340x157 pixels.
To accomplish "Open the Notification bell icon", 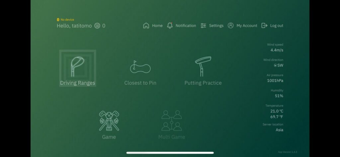I will (x=170, y=26).
